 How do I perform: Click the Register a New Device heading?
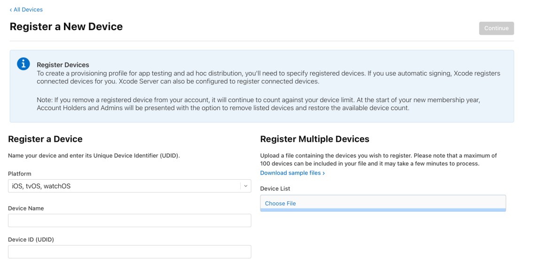66,26
